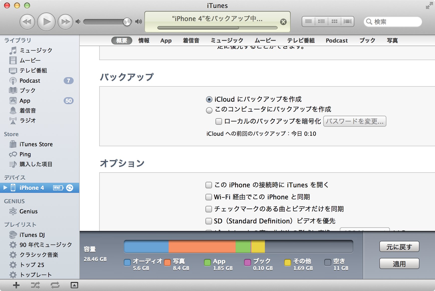Open iTunes Store from the sidebar
The width and height of the screenshot is (435, 291).
(40, 144)
